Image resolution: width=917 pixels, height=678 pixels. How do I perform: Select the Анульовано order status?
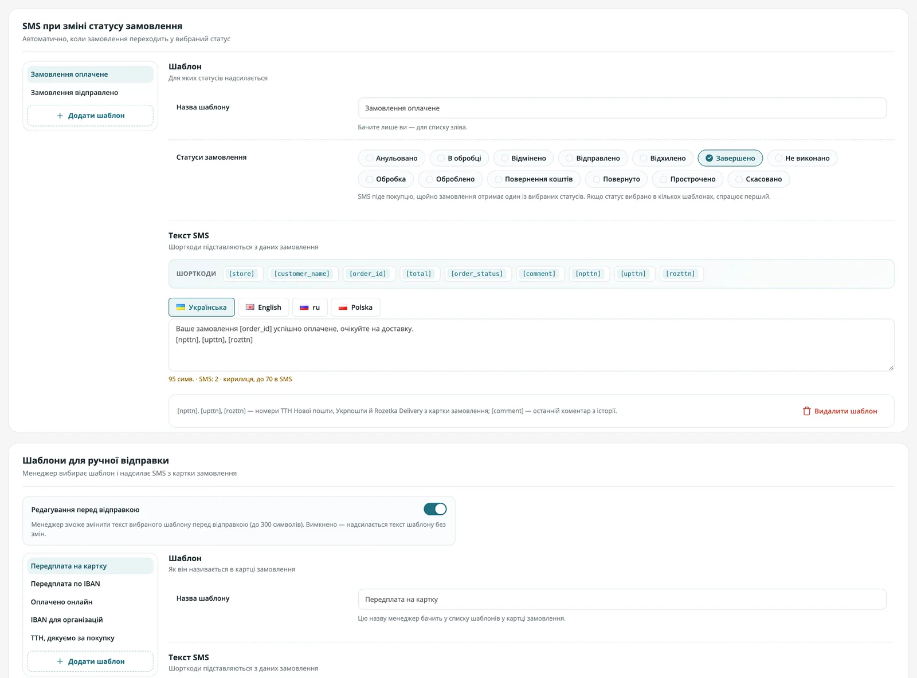pos(391,158)
